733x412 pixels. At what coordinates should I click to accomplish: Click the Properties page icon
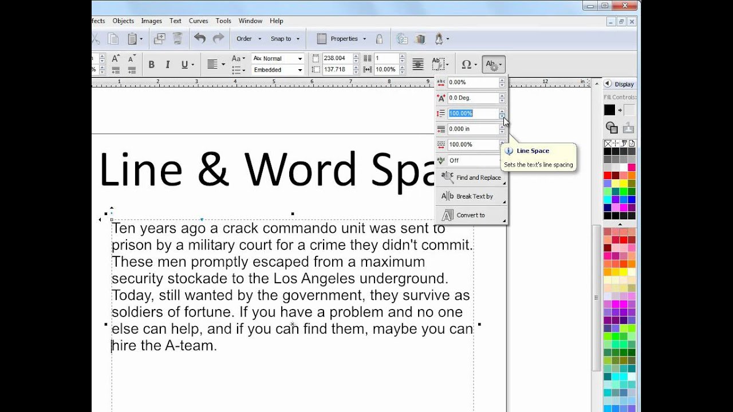click(322, 39)
